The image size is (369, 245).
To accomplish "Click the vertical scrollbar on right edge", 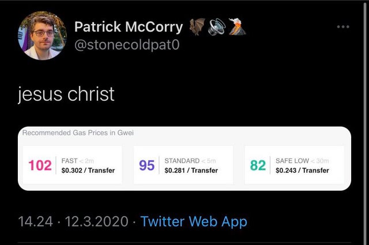I will click(365, 122).
